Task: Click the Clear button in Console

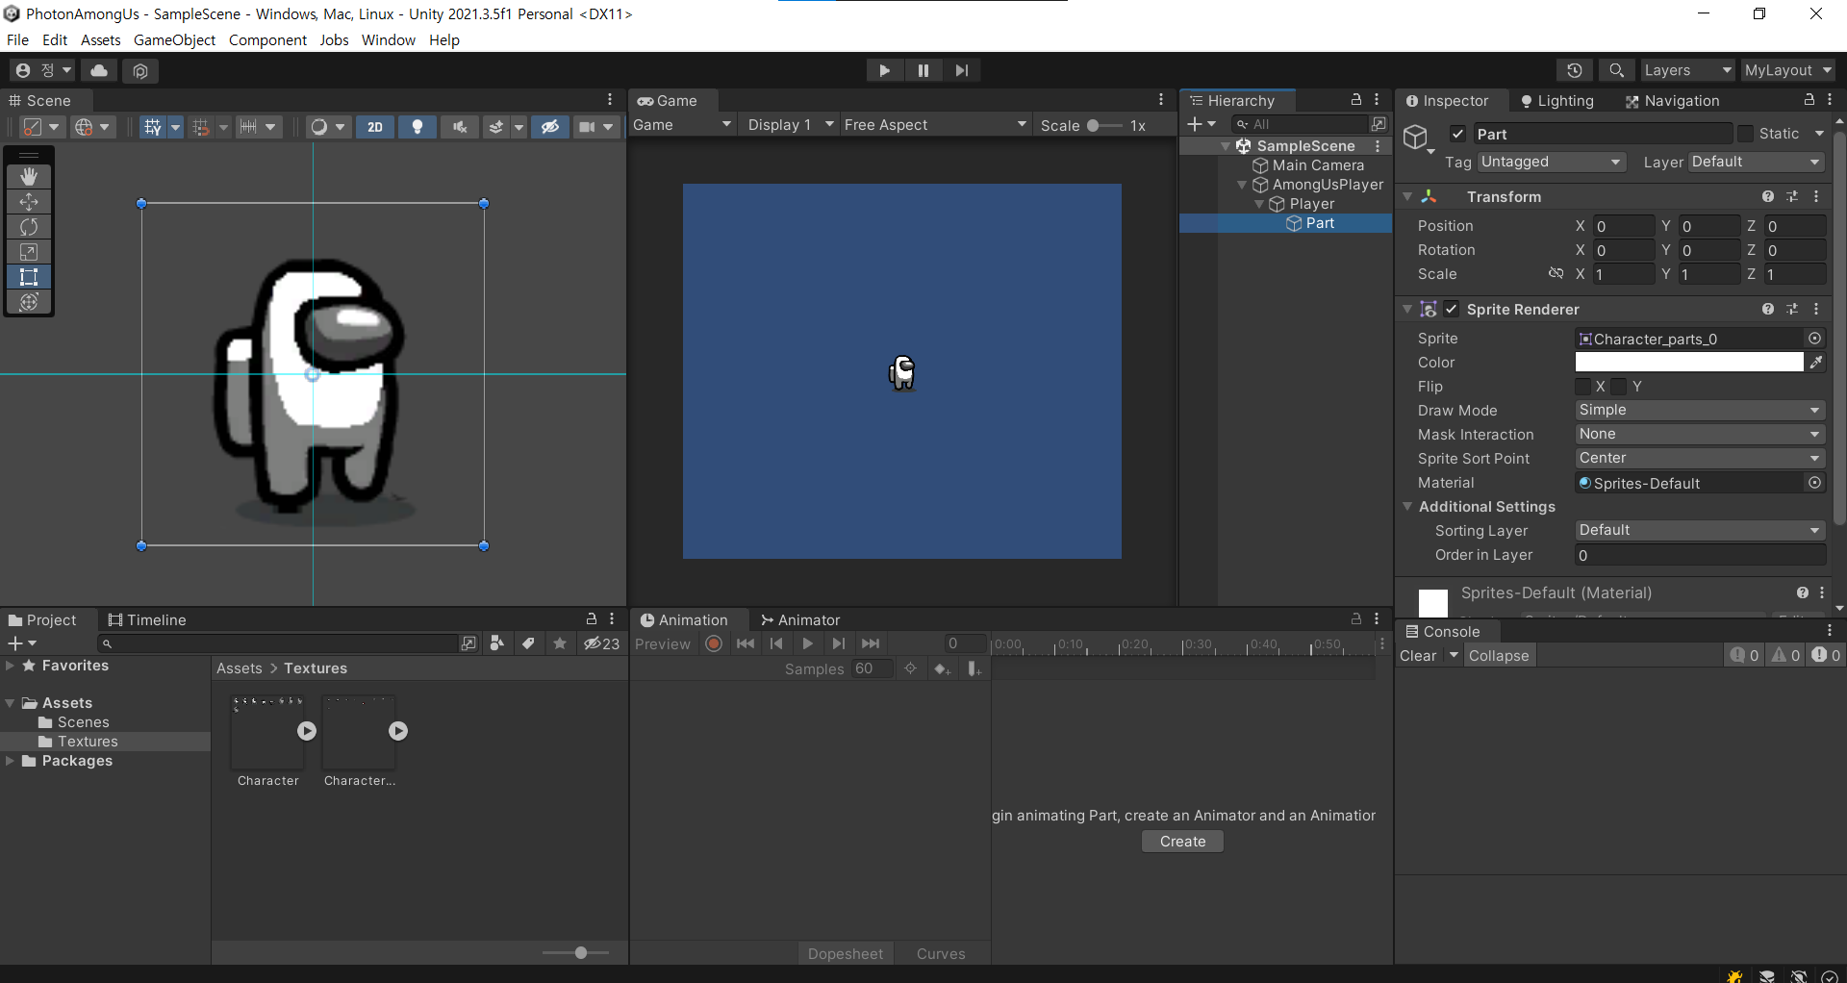Action: coord(1418,655)
